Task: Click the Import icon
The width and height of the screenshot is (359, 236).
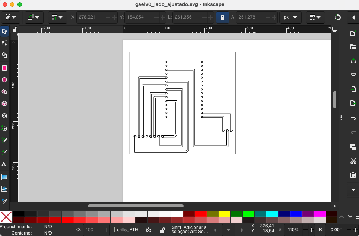Action: pos(353,89)
